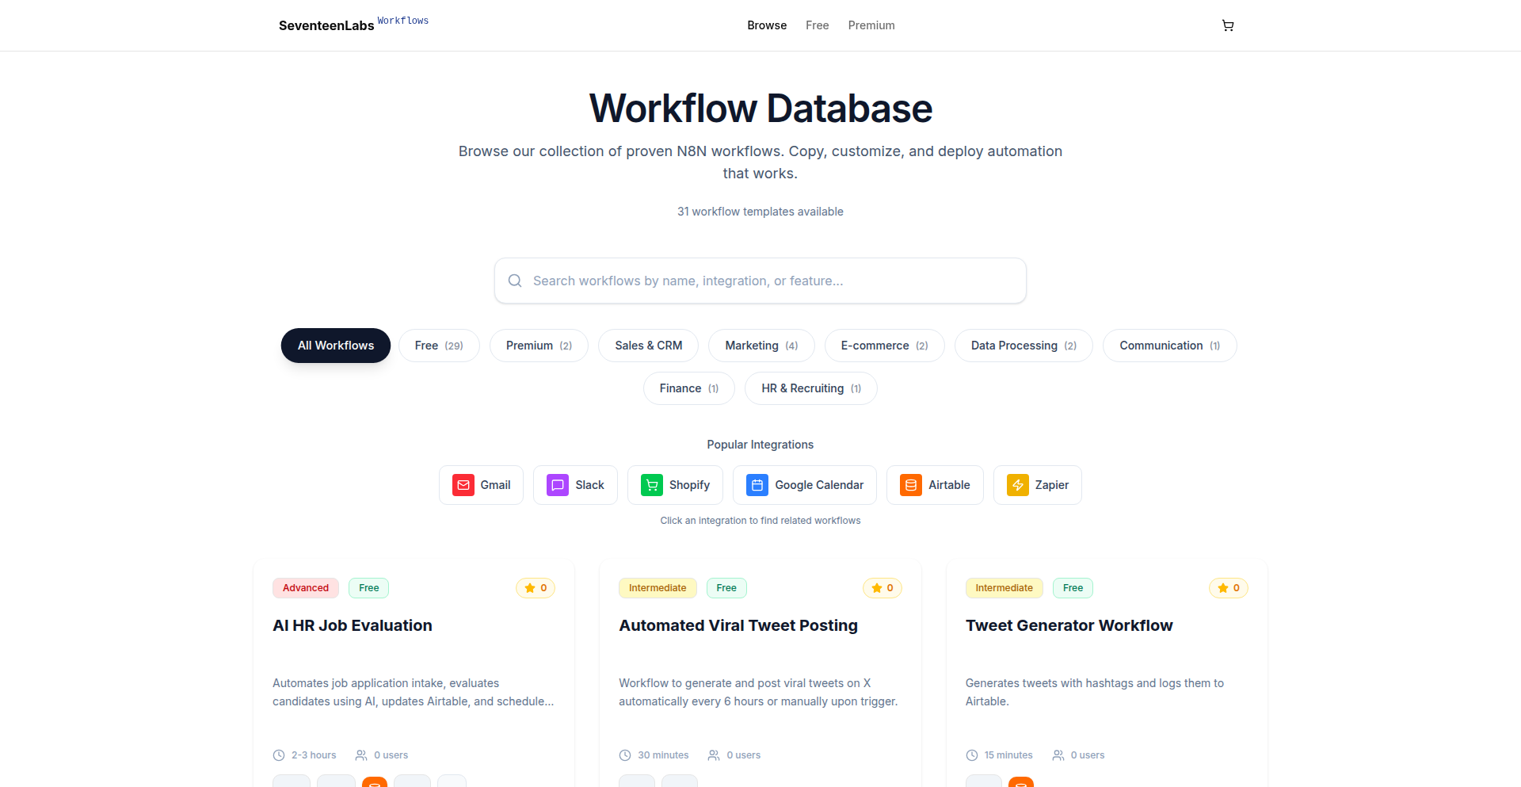The height and width of the screenshot is (787, 1521).
Task: Click star rating on Tweet Generator Workflow
Action: point(1229,588)
